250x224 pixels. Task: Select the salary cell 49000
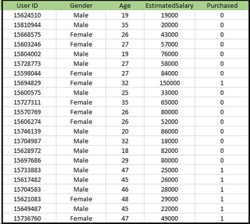[x=169, y=218]
